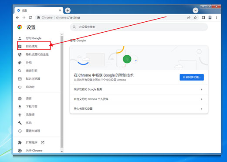Expand 导入书签和设置 row arrow
The width and height of the screenshot is (227, 162).
202,109
